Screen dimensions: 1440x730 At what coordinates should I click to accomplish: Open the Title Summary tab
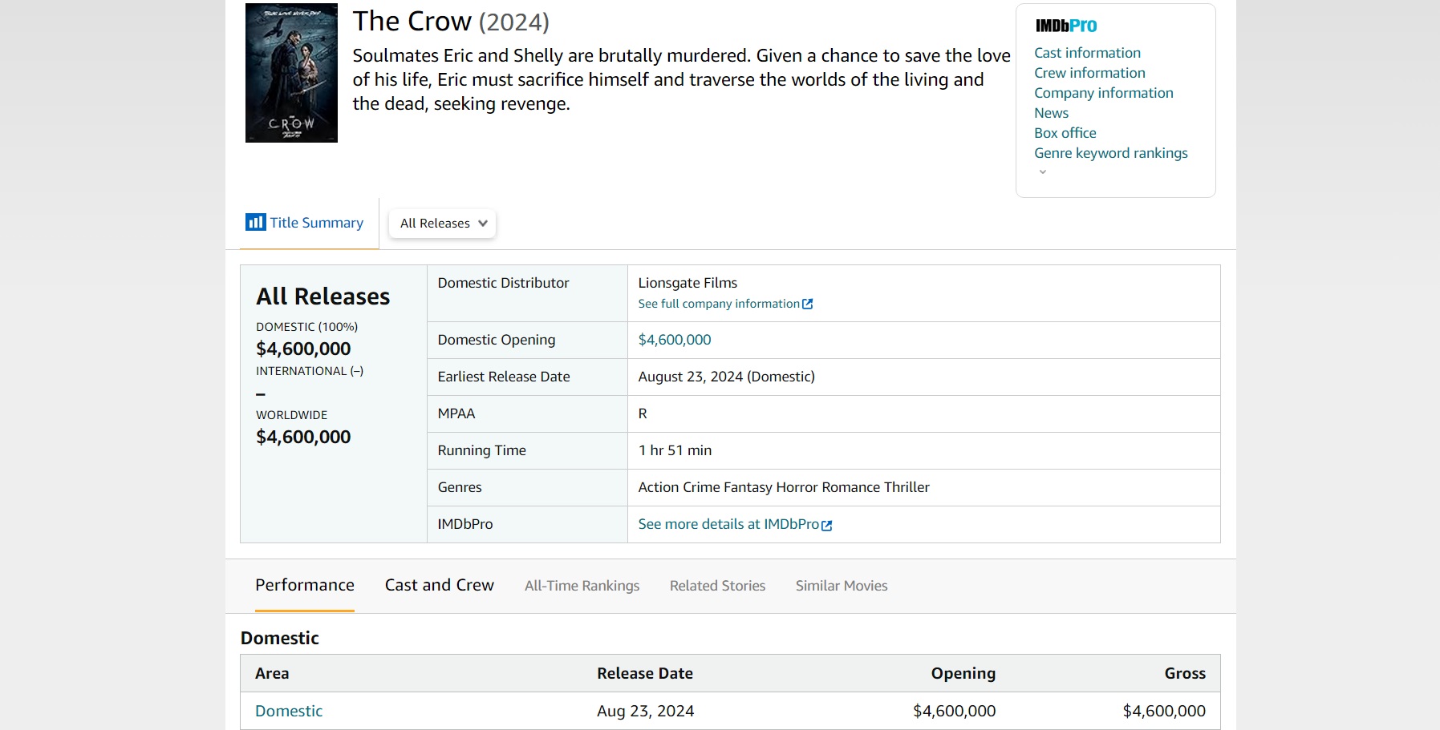coord(316,223)
